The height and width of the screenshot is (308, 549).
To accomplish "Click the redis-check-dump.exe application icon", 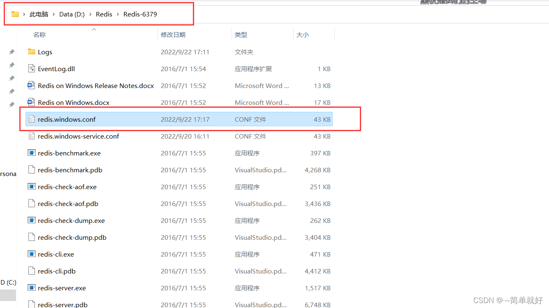I will [x=32, y=220].
